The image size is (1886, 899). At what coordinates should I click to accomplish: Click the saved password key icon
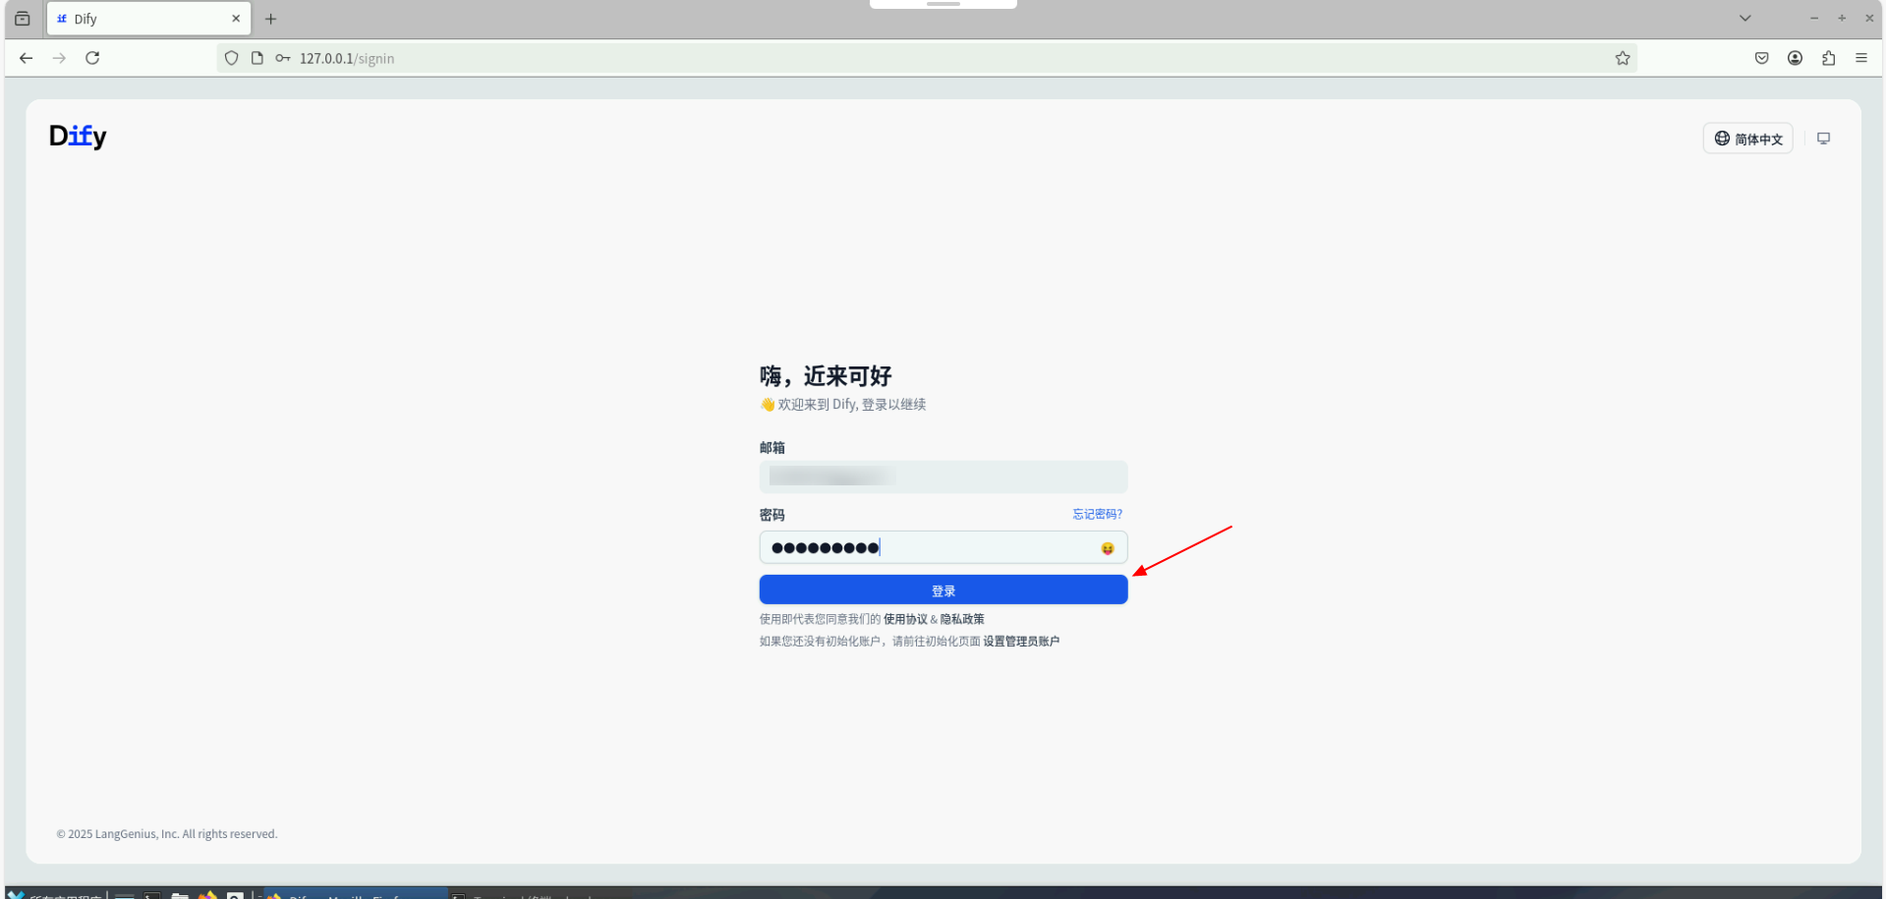click(283, 58)
